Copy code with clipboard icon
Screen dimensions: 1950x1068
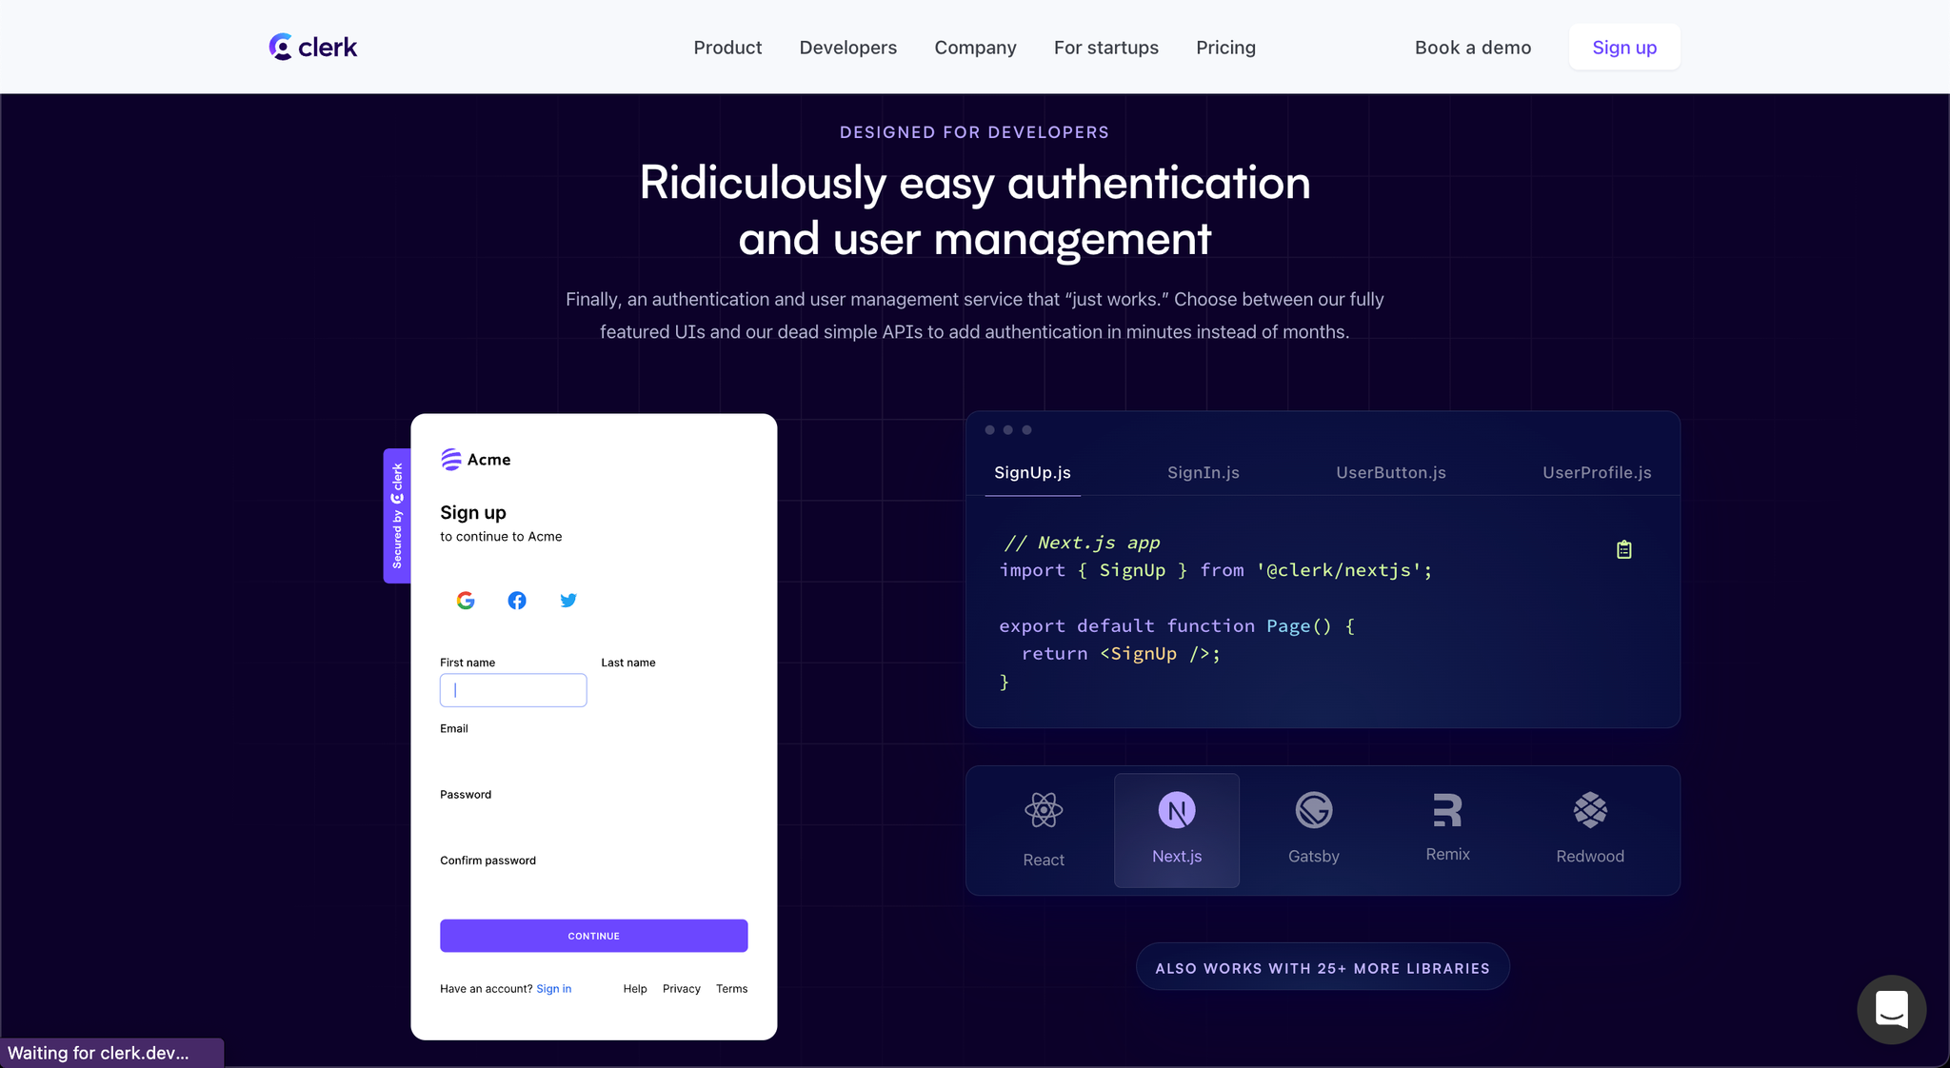[1624, 549]
